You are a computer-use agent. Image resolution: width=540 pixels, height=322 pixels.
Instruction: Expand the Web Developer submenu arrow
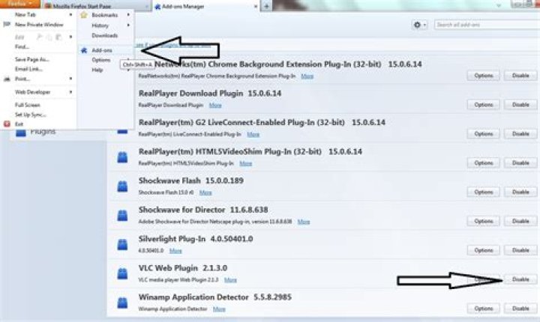click(70, 92)
